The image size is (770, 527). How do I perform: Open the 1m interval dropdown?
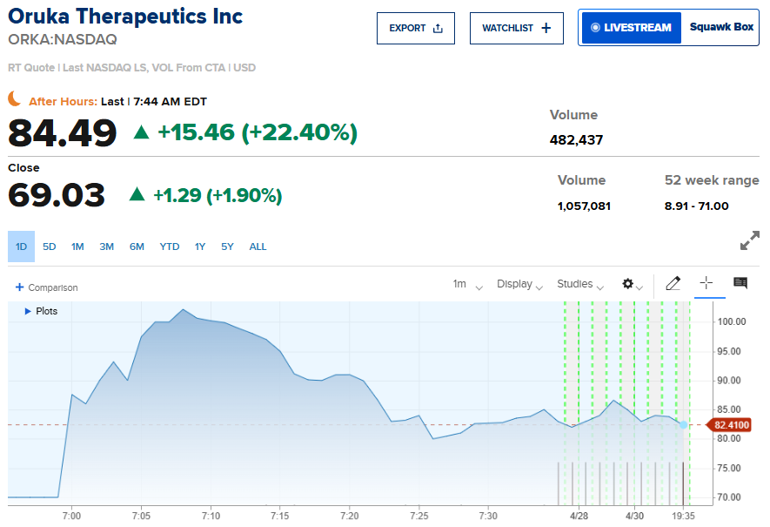(467, 284)
